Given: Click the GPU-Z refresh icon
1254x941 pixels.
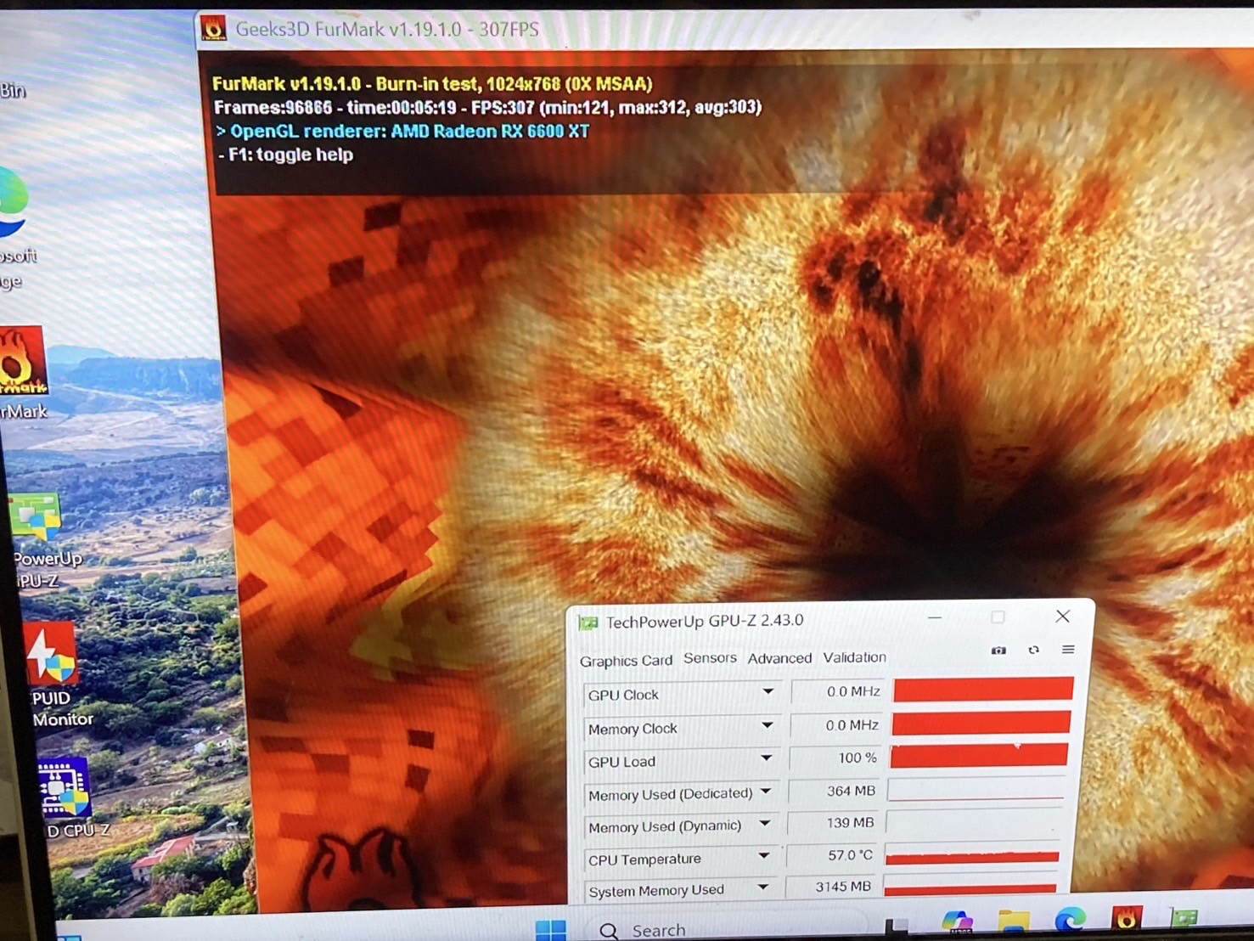Looking at the screenshot, I should coord(1033,651).
